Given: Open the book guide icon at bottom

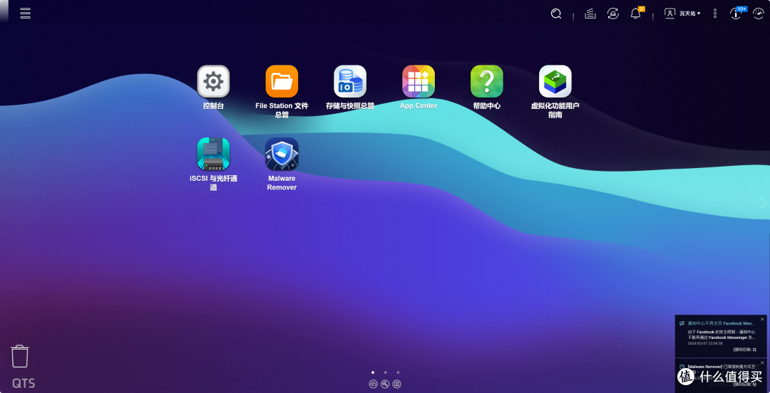Looking at the screenshot, I should pos(397,384).
